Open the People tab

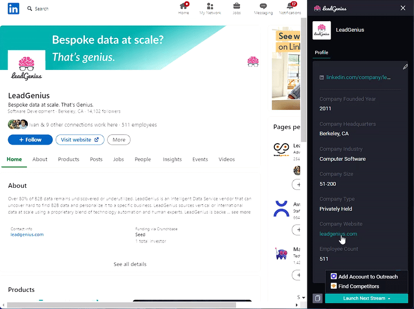143,159
